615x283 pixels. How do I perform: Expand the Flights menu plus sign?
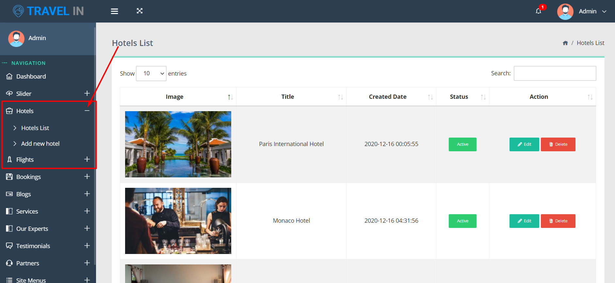coord(87,159)
